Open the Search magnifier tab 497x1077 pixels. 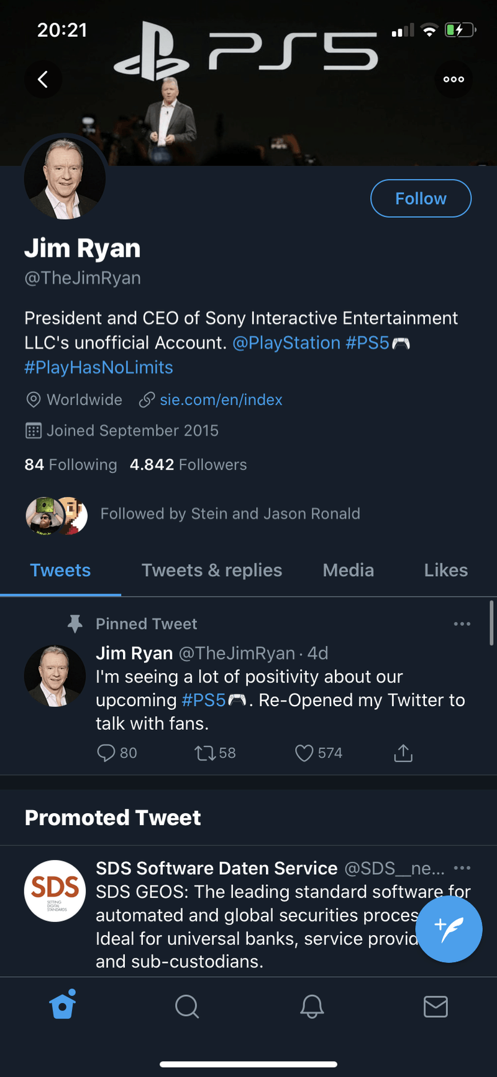pos(187,1006)
